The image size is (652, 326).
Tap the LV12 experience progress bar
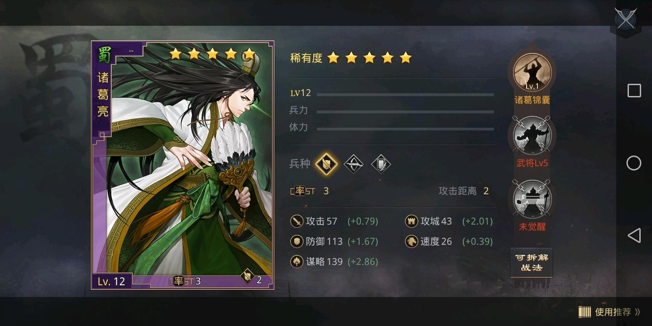[x=405, y=95]
